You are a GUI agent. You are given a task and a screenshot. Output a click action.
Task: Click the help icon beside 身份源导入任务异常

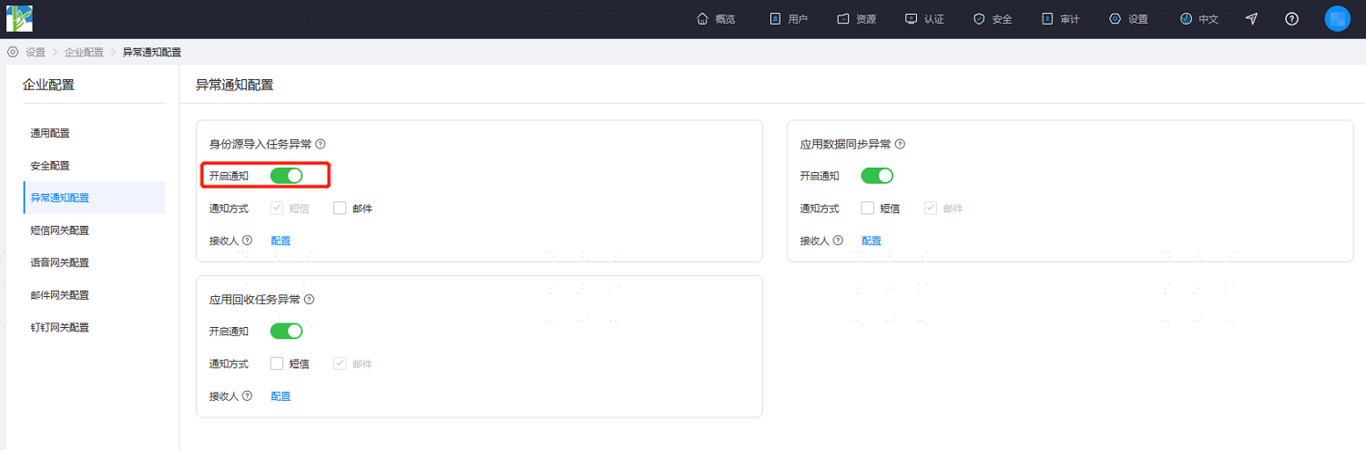[321, 144]
